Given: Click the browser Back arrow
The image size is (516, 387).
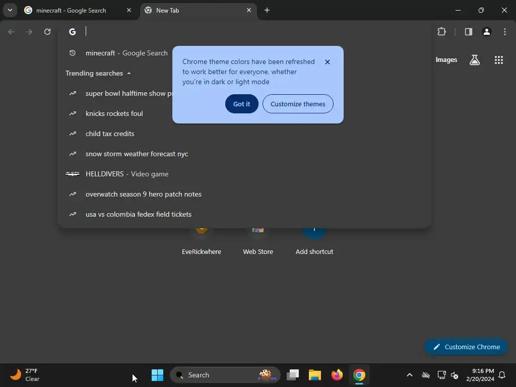Looking at the screenshot, I should click(12, 32).
